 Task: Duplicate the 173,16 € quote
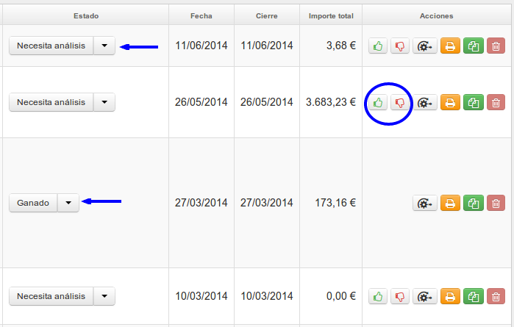474,203
